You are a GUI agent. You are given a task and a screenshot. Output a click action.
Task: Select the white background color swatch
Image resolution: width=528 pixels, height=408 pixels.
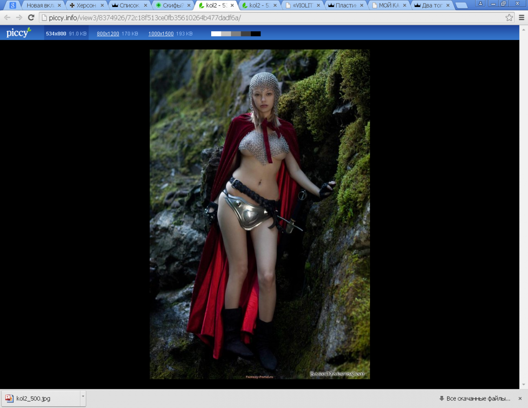[x=216, y=34]
